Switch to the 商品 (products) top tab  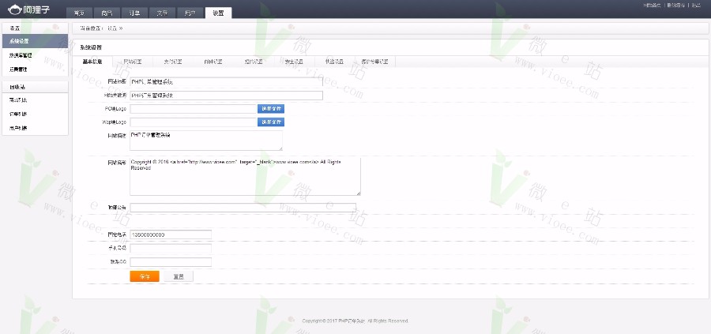(107, 13)
